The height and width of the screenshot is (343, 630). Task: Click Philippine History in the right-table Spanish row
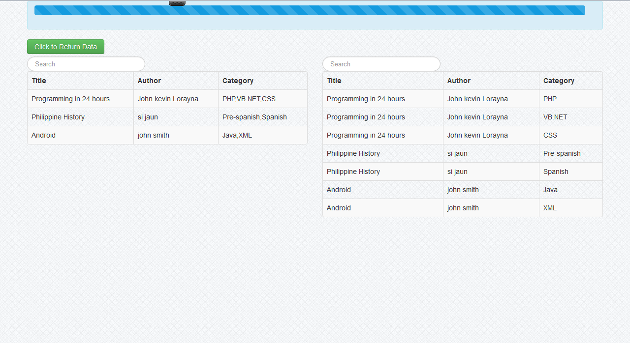point(353,171)
